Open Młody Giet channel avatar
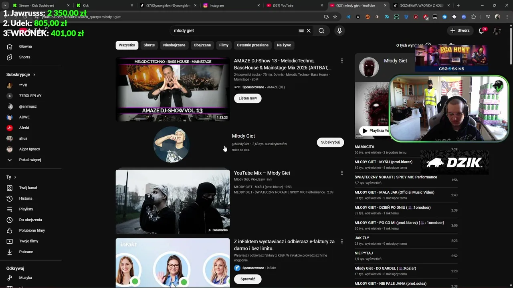Viewport: 513px width, 288px height. tap(172, 144)
